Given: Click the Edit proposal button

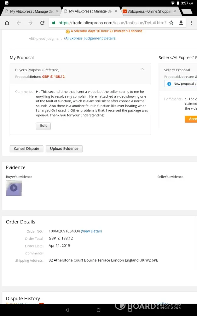Looking at the screenshot, I should 43,125.
